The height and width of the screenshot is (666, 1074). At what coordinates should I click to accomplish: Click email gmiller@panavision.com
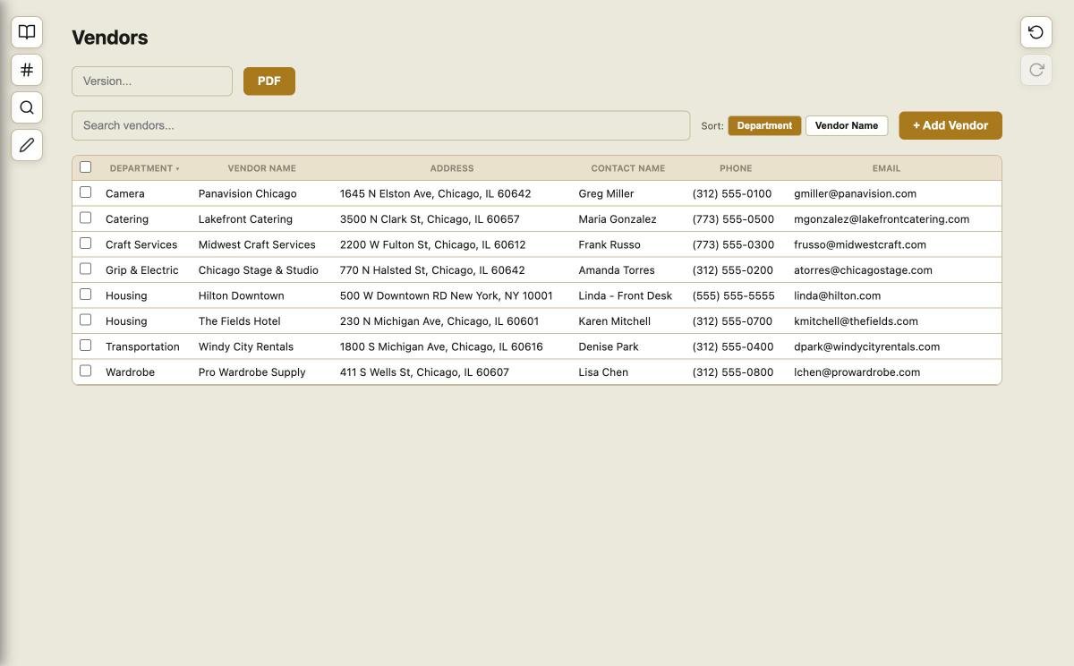855,193
